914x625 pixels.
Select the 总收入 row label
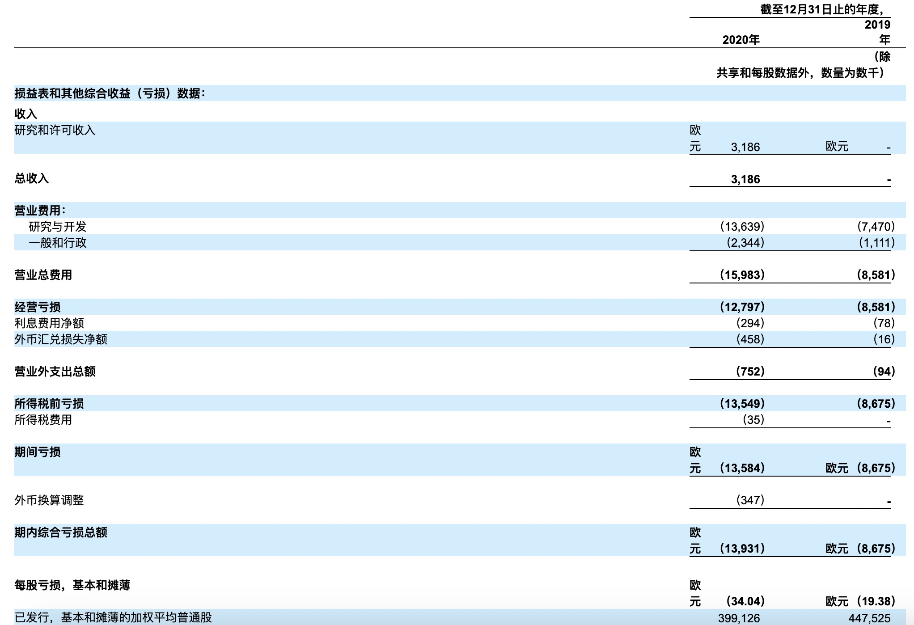(32, 178)
